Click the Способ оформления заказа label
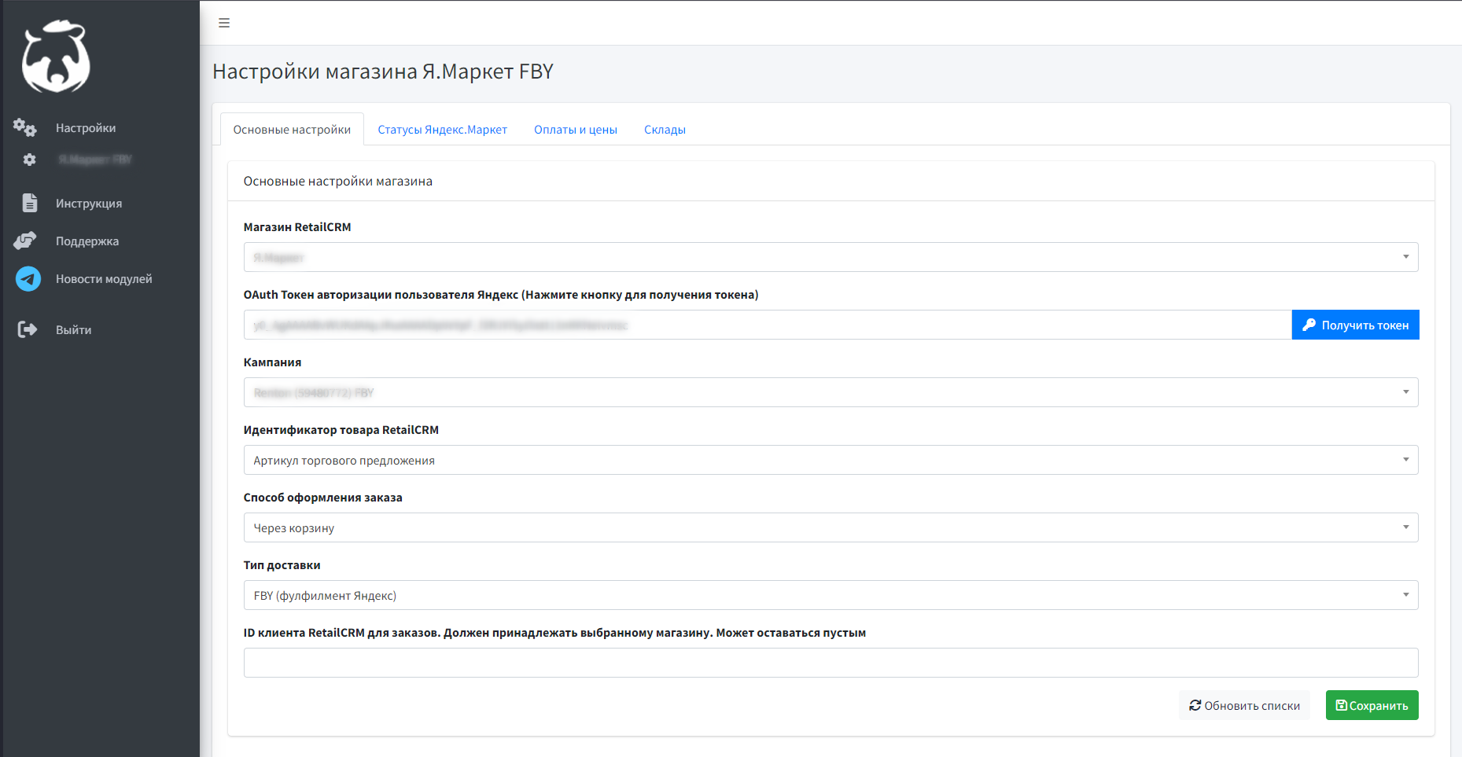1462x757 pixels. [322, 498]
